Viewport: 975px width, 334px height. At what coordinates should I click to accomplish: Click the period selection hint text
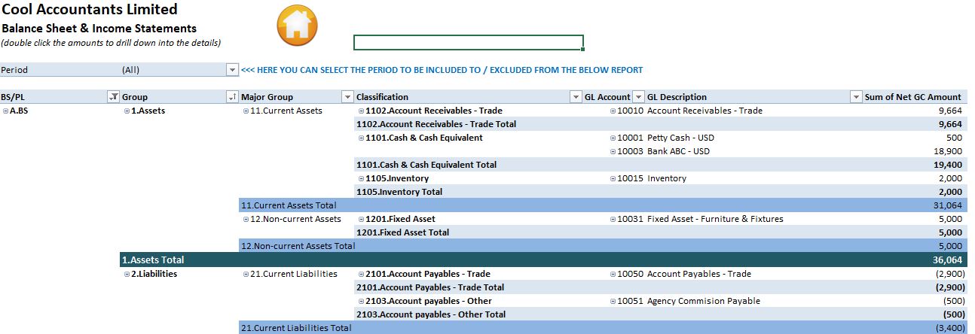(x=442, y=70)
